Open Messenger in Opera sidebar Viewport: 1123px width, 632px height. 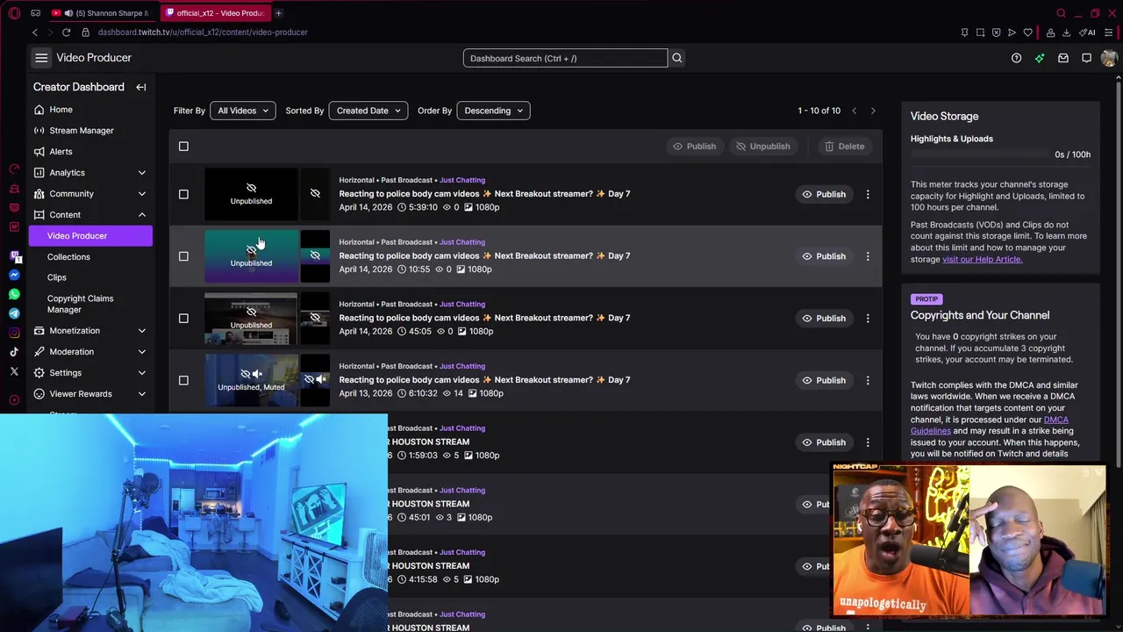click(x=14, y=276)
